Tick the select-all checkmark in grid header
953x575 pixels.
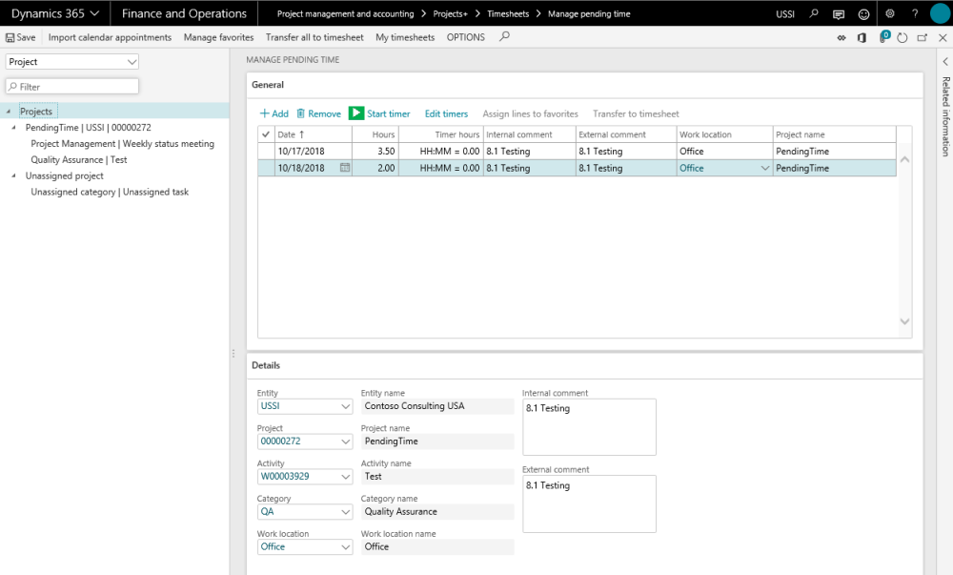266,134
